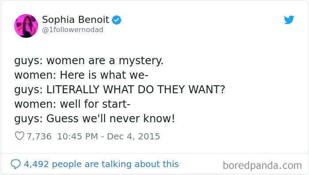The width and height of the screenshot is (309, 175).
Task: Open Sophia Benoit's profile picture
Action: click(26, 26)
